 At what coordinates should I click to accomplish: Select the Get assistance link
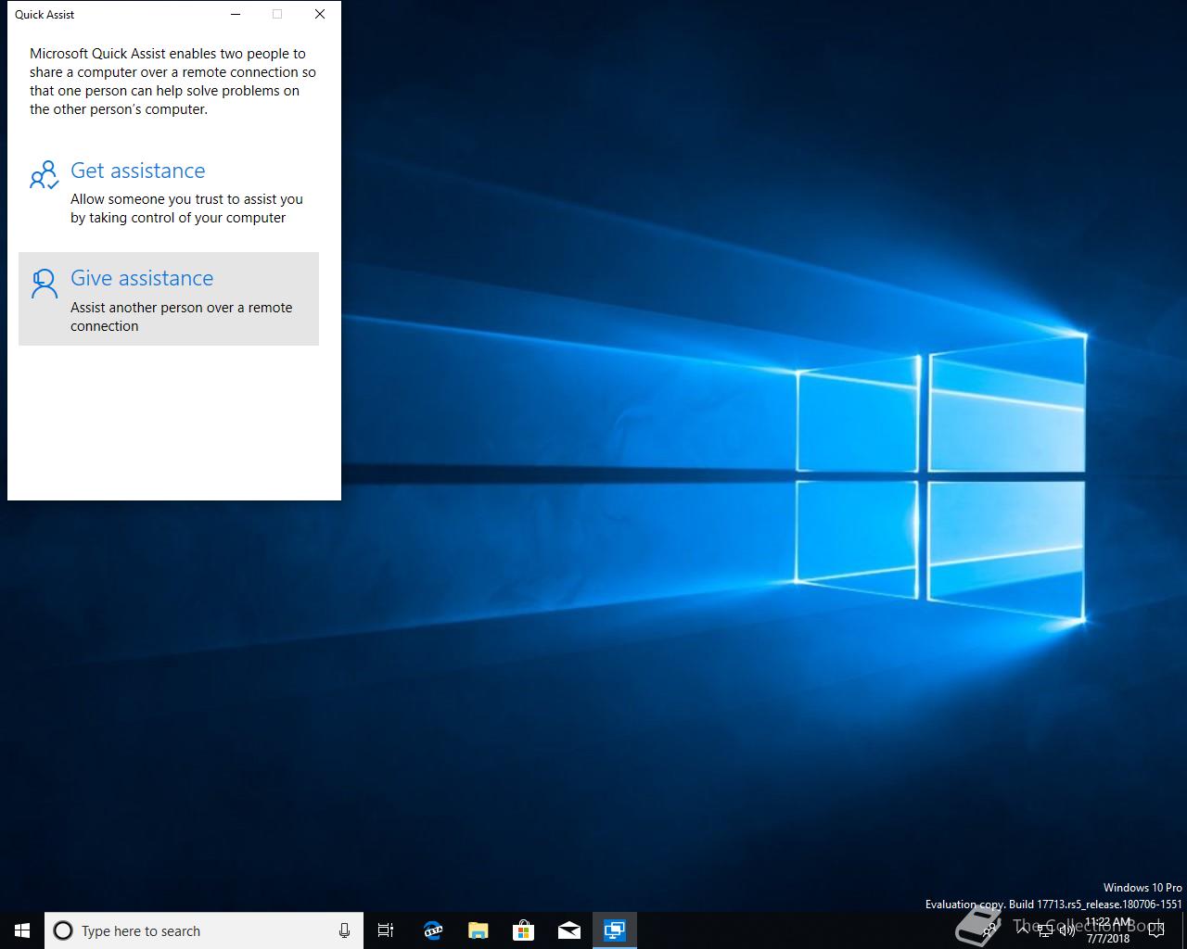(x=137, y=171)
